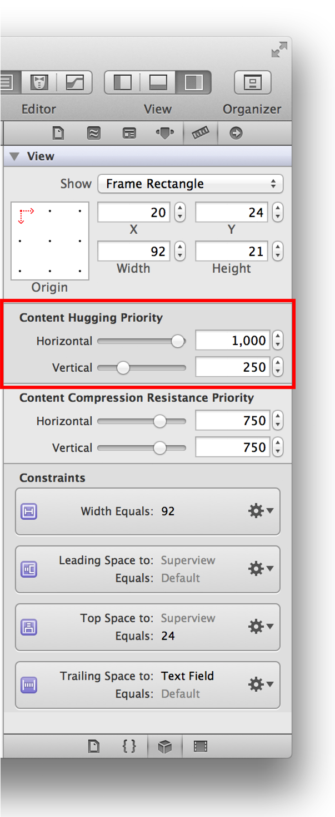Image resolution: width=335 pixels, height=817 pixels.
Task: Click the Width input field
Action: tap(134, 252)
